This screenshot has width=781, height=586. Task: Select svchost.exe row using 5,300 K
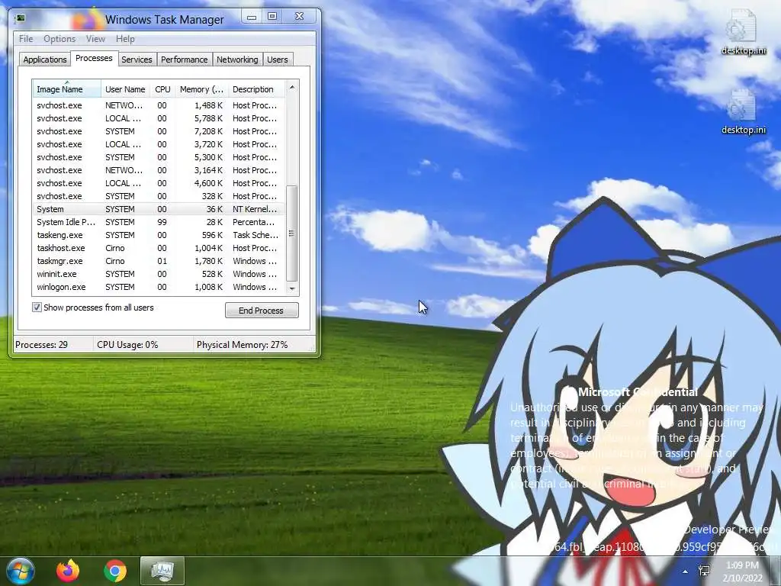(x=159, y=157)
